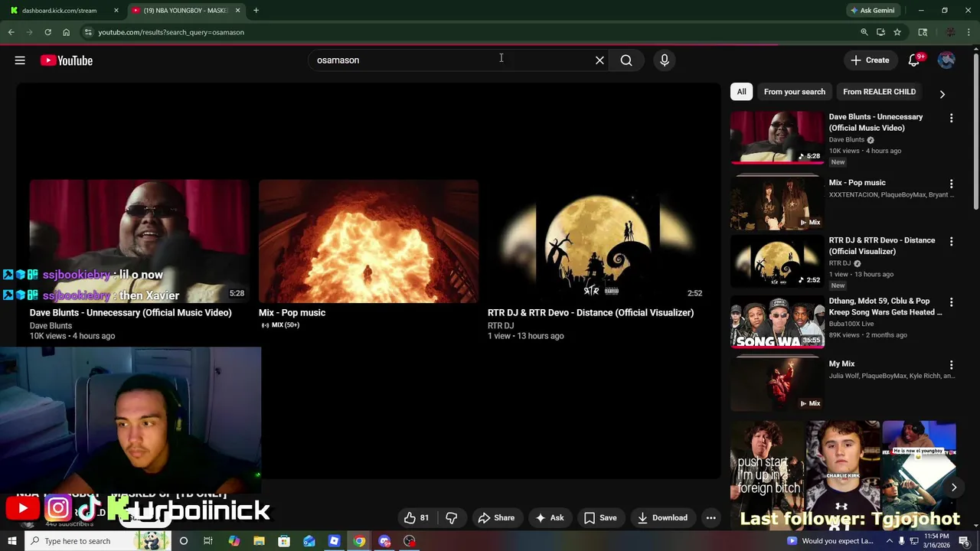Click the Create button
The width and height of the screenshot is (980, 551).
(870, 60)
